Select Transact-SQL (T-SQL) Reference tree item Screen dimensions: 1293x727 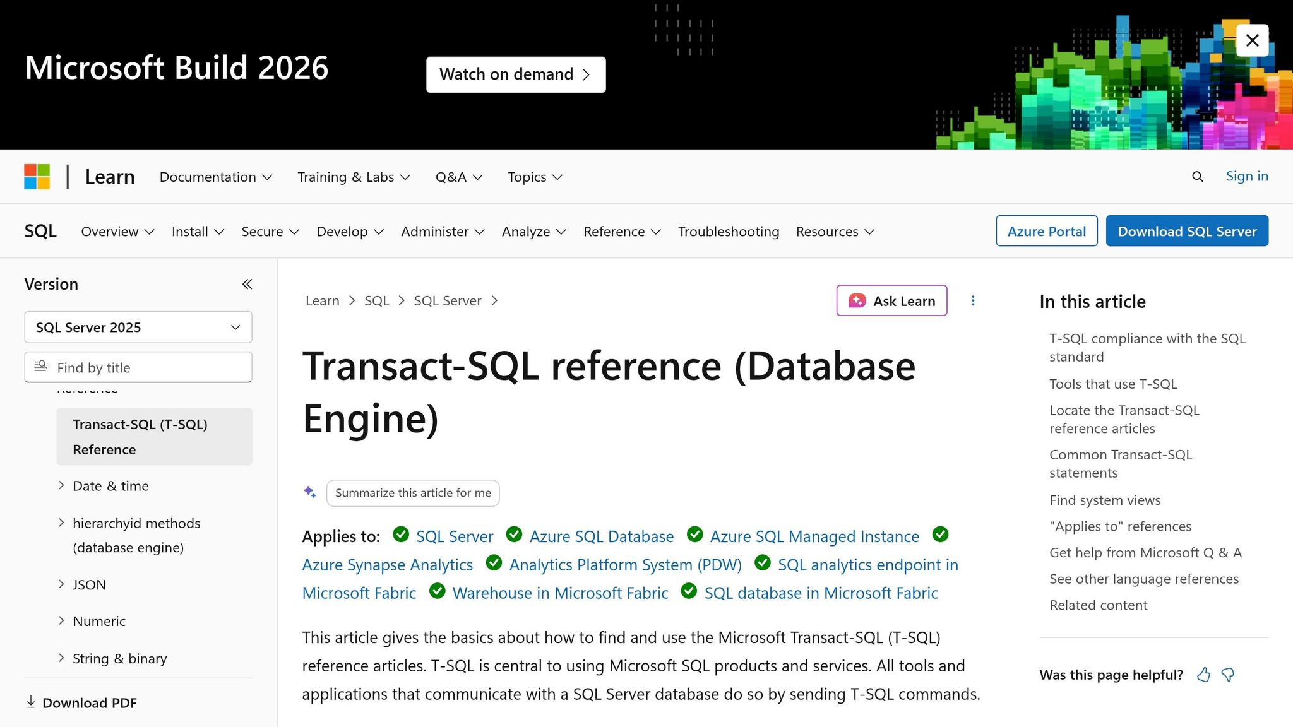click(x=154, y=437)
